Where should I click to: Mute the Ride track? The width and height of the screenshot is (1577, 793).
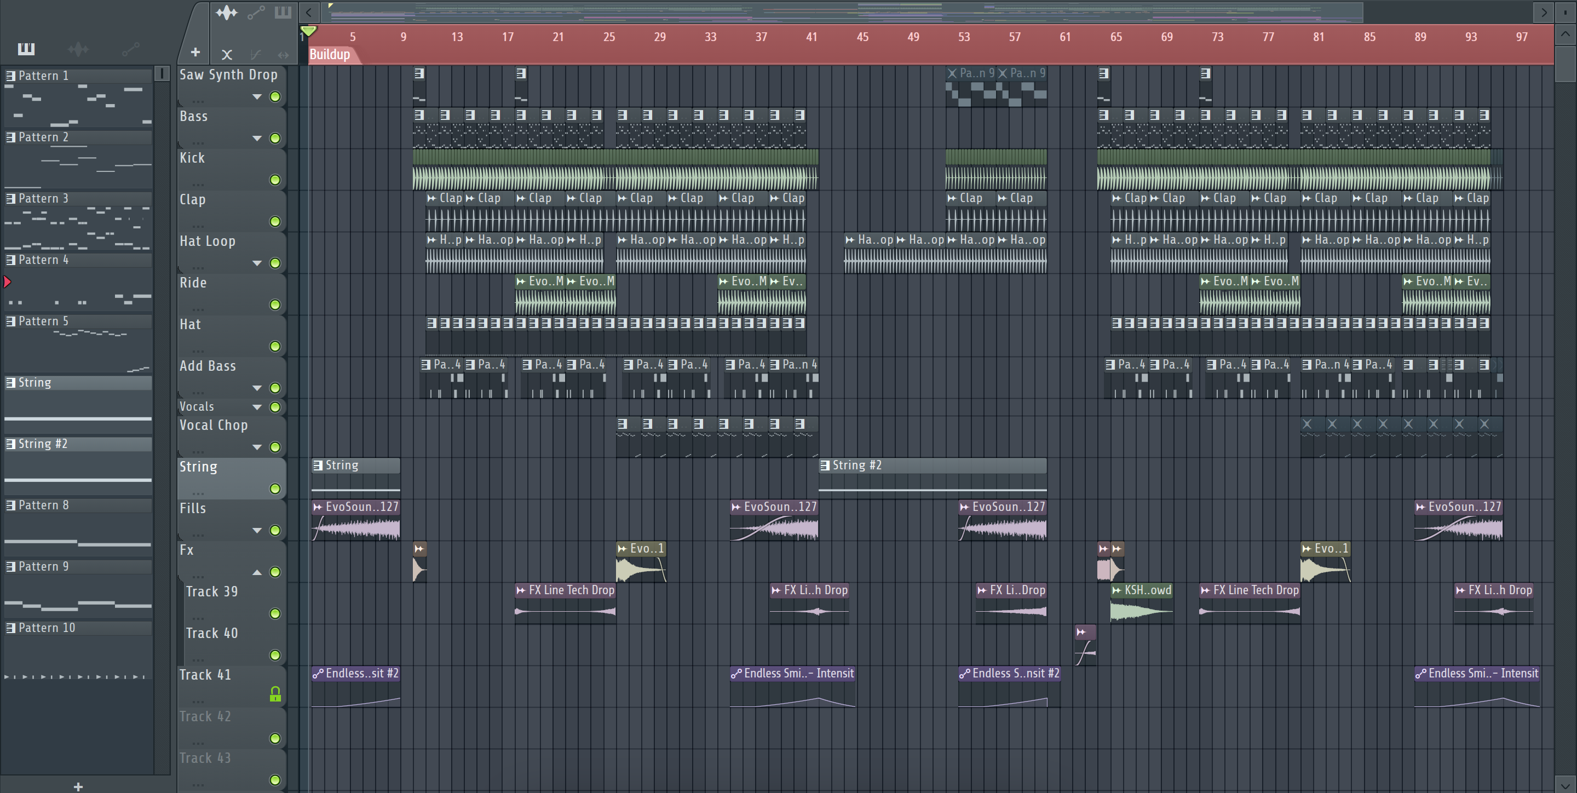pos(275,305)
